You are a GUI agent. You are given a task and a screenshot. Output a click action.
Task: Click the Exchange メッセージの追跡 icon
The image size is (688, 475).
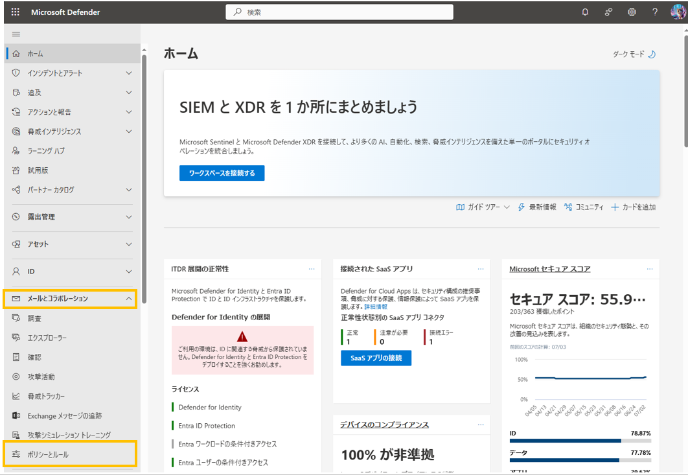point(16,415)
